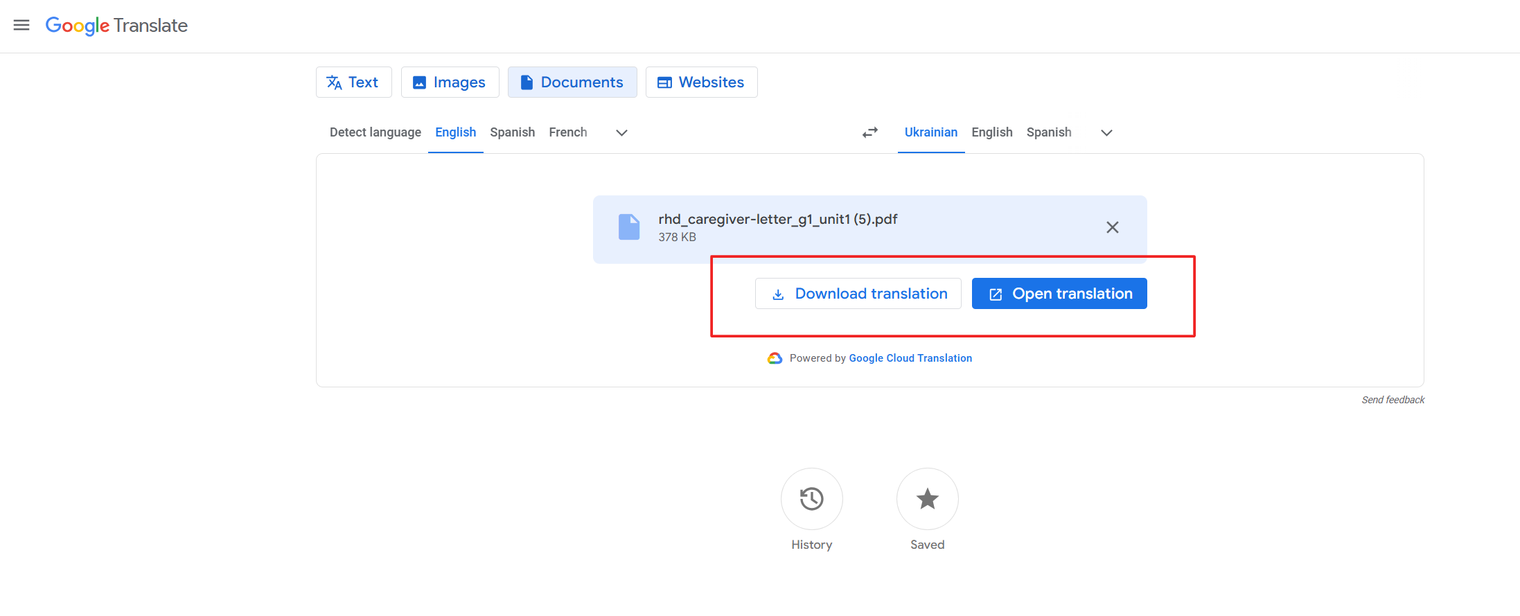Click Download translation button
1520x616 pixels.
tap(858, 294)
